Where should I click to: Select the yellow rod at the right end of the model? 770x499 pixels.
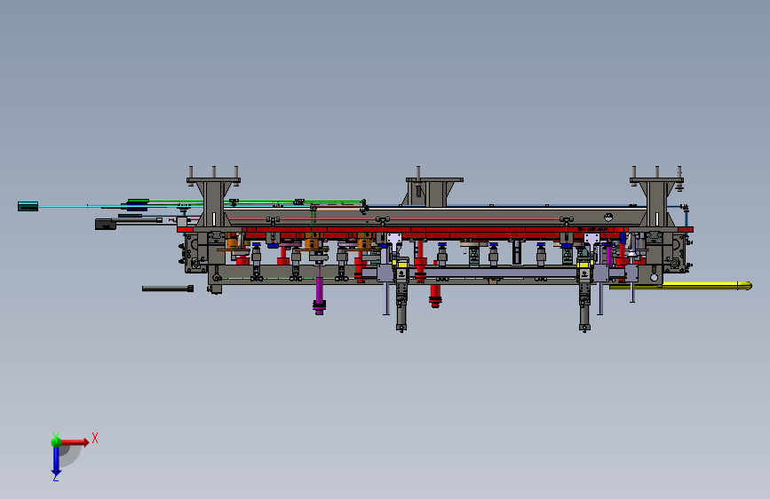[x=680, y=285]
